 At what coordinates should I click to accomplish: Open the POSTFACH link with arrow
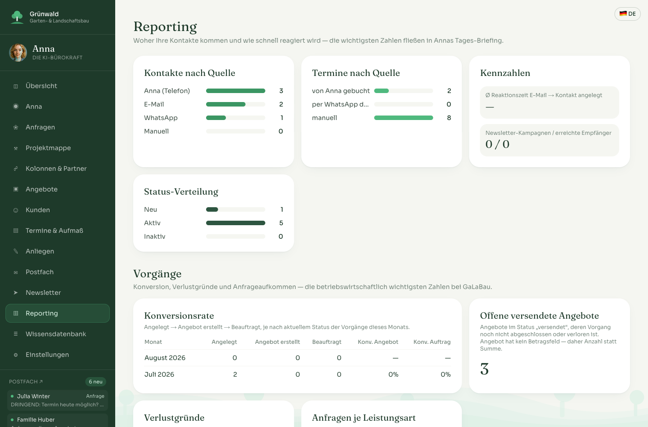(x=26, y=382)
